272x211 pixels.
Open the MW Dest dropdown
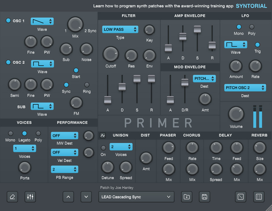[x=65, y=136]
